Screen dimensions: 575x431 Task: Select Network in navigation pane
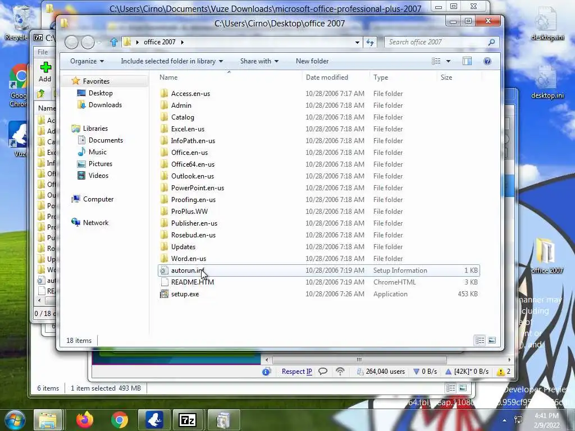95,222
